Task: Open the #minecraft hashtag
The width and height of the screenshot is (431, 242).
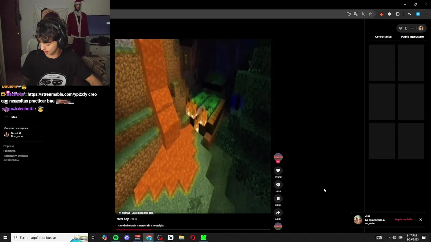Action: tap(143, 226)
